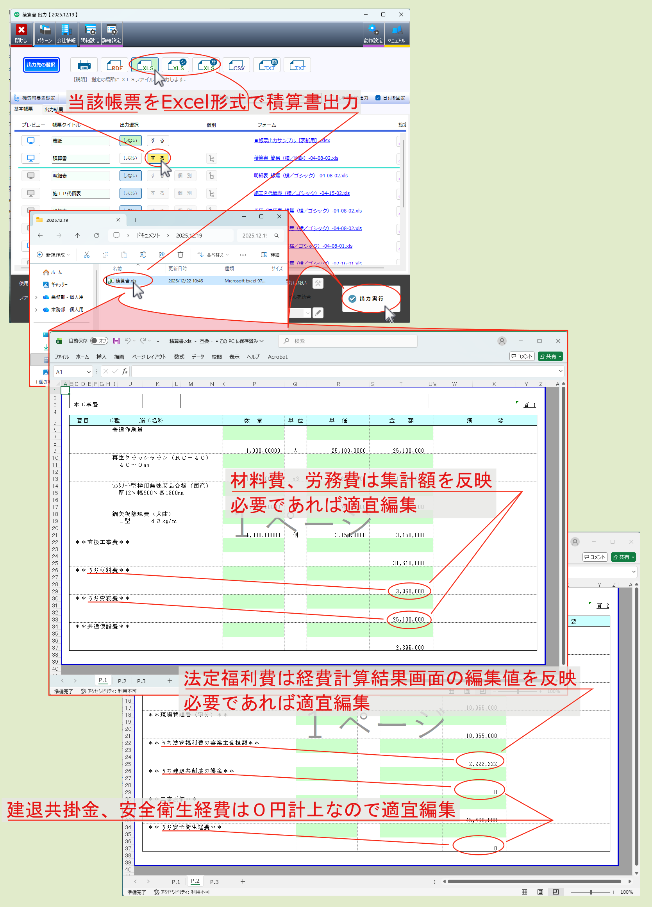The width and height of the screenshot is (652, 907).
Task: Expand the 新規作成 dropdown in Explorer
Action: (53, 255)
